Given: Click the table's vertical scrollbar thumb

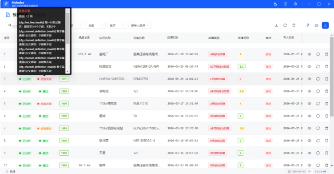Looking at the screenshot, I should [332, 77].
